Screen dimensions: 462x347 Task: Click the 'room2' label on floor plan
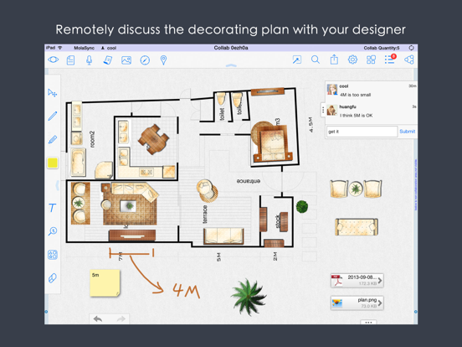tap(93, 139)
